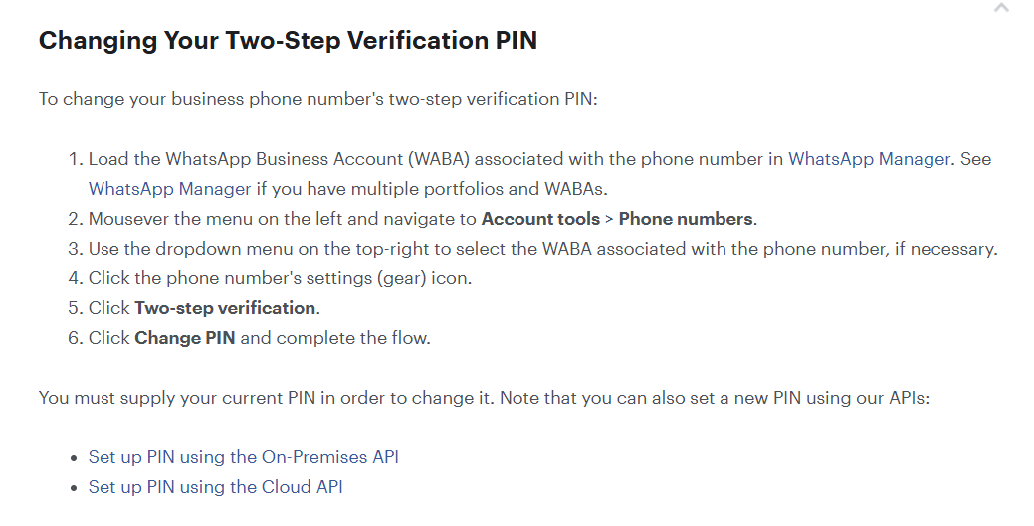Click the 'and complete the flow' text in step six
The height and width of the screenshot is (526, 1034).
click(x=335, y=337)
